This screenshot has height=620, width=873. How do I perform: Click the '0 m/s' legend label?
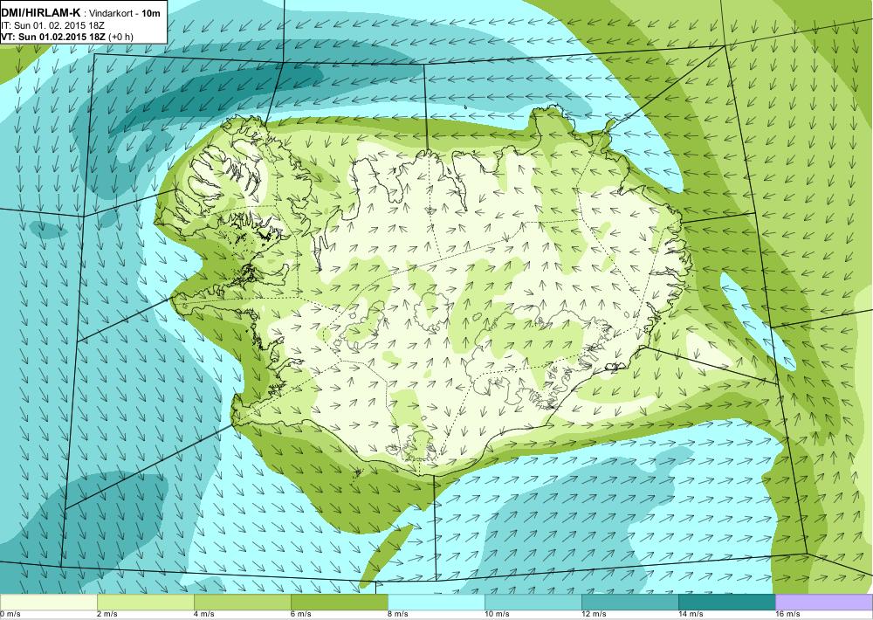pos(10,614)
